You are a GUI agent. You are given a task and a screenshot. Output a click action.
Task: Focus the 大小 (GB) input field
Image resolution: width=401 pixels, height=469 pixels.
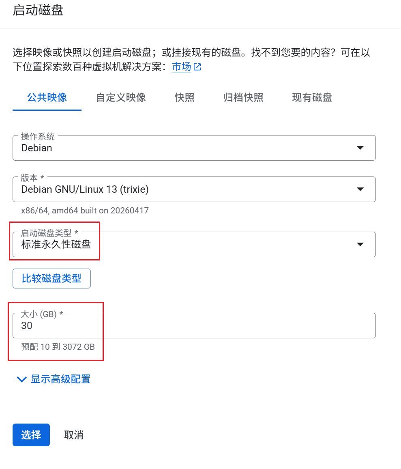[194, 326]
